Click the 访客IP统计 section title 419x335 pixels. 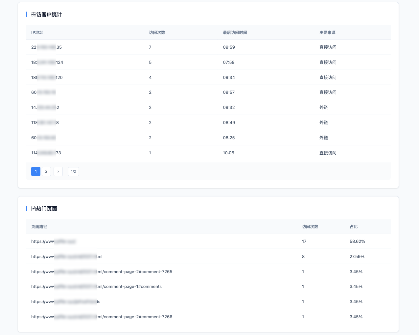[x=49, y=14]
